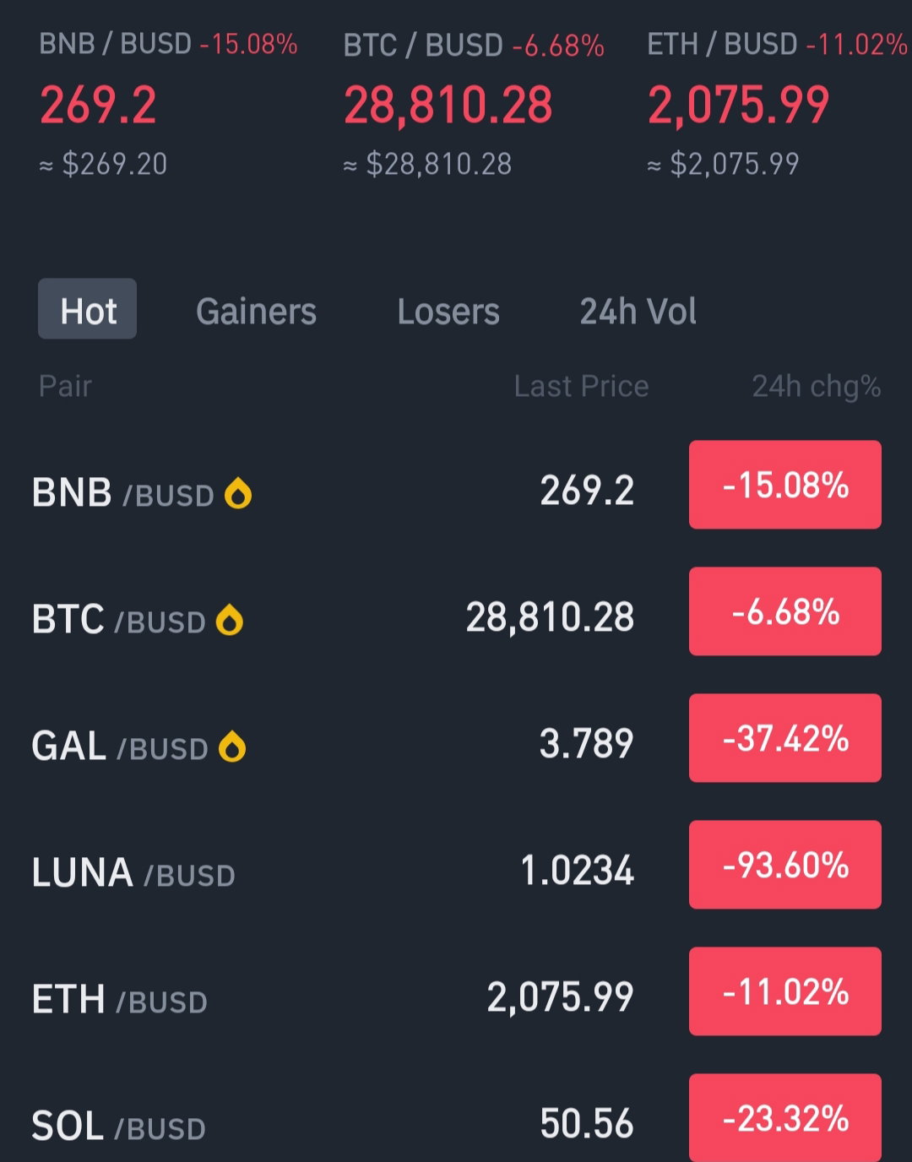
Task: Open the SOL /BUSD pair row
Action: [456, 1120]
